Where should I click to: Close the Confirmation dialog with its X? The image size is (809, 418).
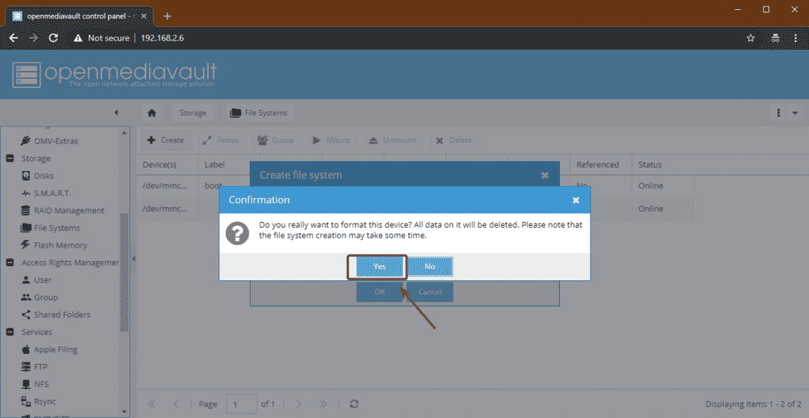(x=576, y=199)
